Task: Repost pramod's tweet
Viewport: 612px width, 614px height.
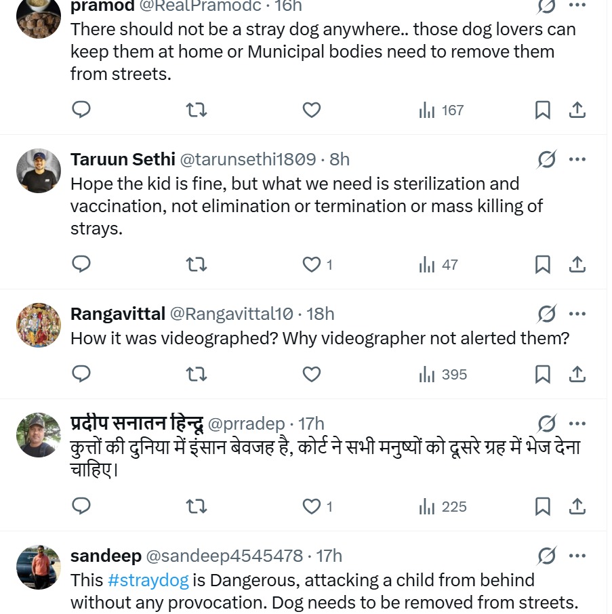Action: 197,110
